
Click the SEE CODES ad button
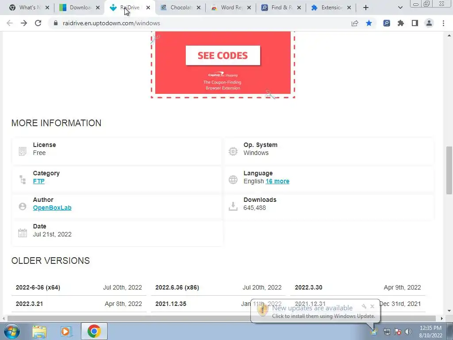point(223,55)
